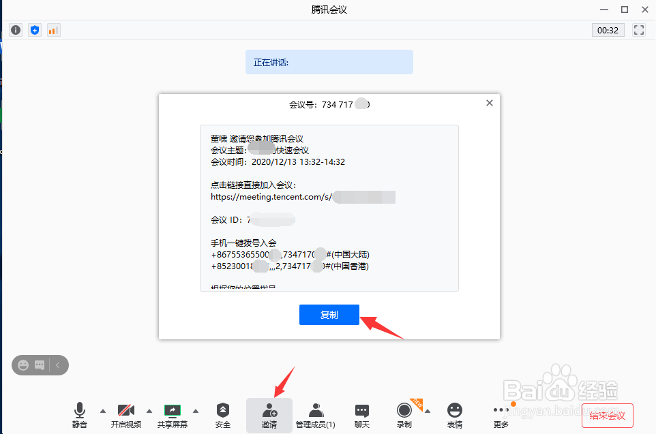Mute the microphone via 静音

tap(79, 414)
